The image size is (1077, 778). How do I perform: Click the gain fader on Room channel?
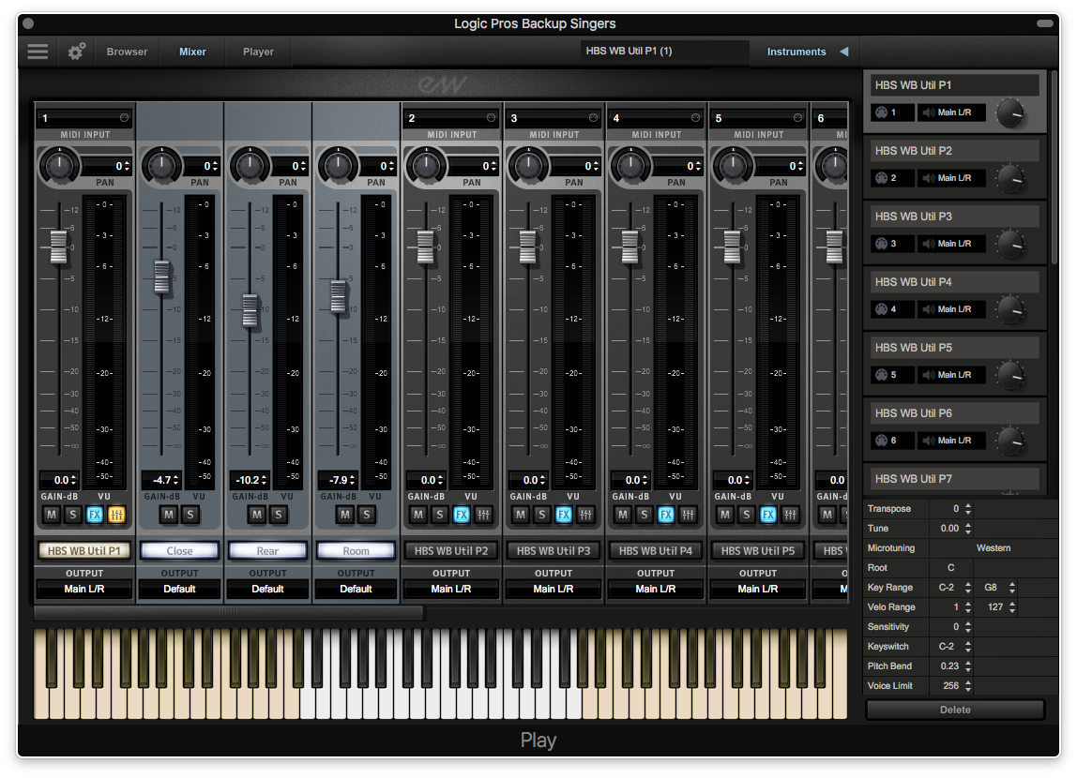[338, 296]
